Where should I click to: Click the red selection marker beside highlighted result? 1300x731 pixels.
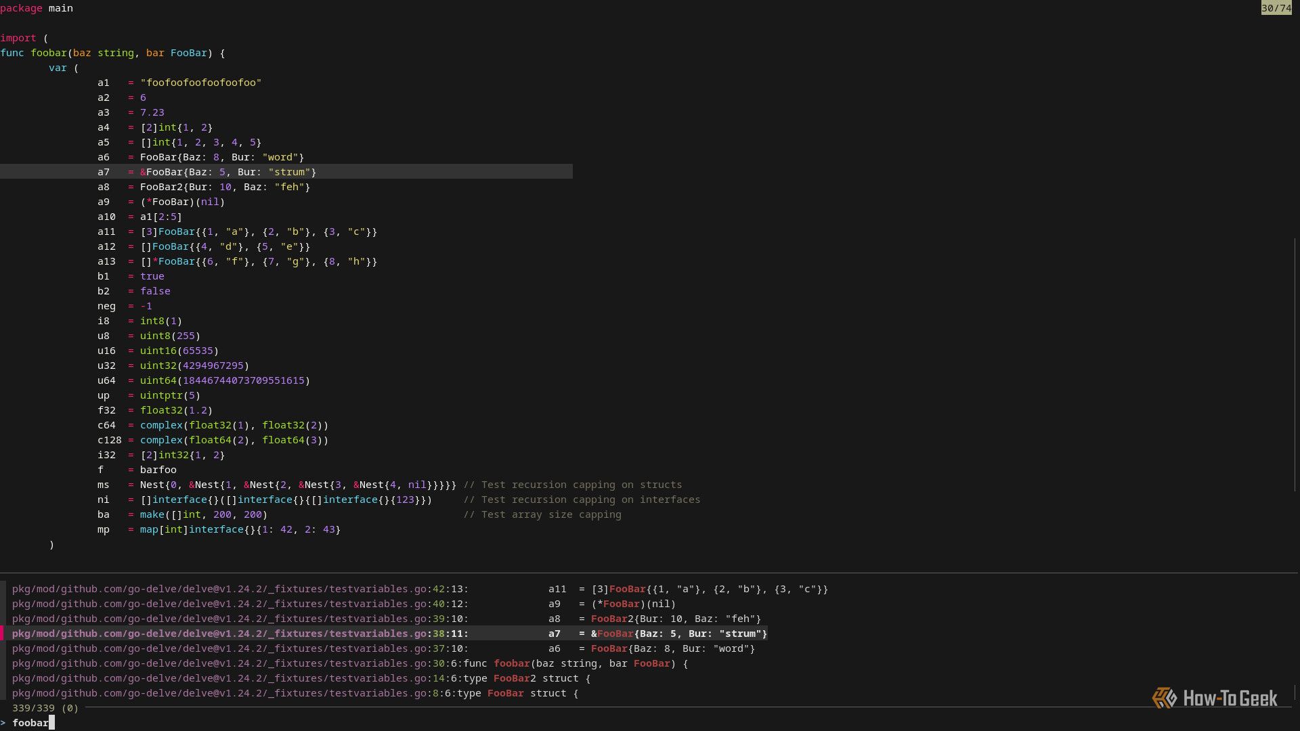[x=4, y=634]
